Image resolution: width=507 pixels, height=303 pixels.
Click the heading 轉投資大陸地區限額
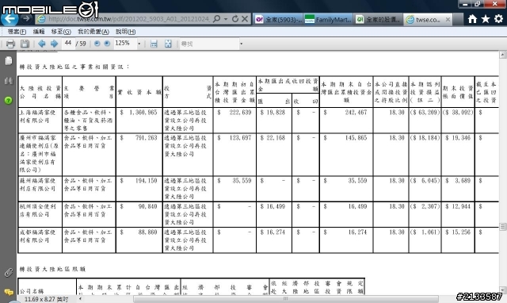coord(53,269)
